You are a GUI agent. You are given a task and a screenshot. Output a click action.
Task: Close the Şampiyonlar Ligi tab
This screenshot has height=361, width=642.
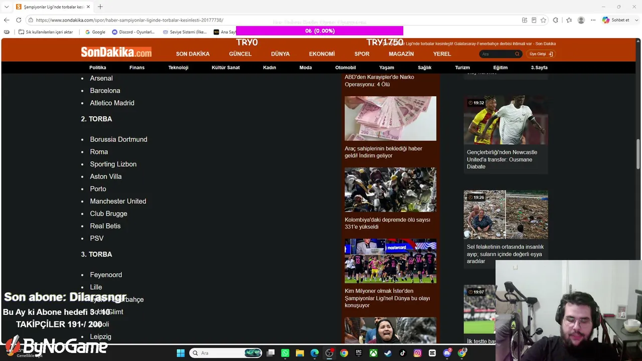click(88, 7)
